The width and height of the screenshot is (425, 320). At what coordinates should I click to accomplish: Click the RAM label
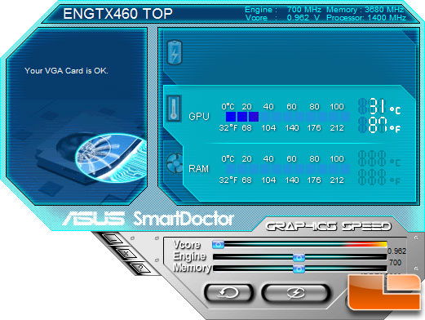click(x=199, y=169)
